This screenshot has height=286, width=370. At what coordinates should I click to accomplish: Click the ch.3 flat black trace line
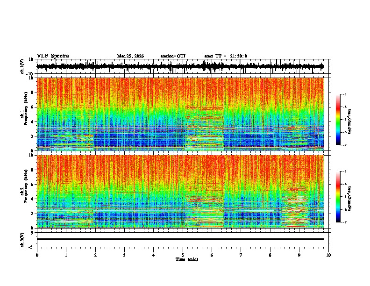click(180, 239)
